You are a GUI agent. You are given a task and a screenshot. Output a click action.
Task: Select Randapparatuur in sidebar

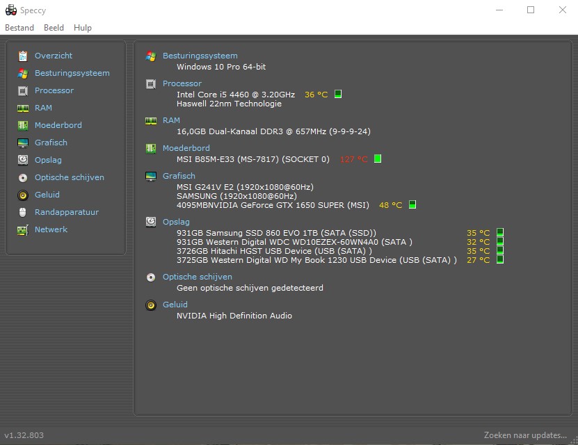click(67, 212)
